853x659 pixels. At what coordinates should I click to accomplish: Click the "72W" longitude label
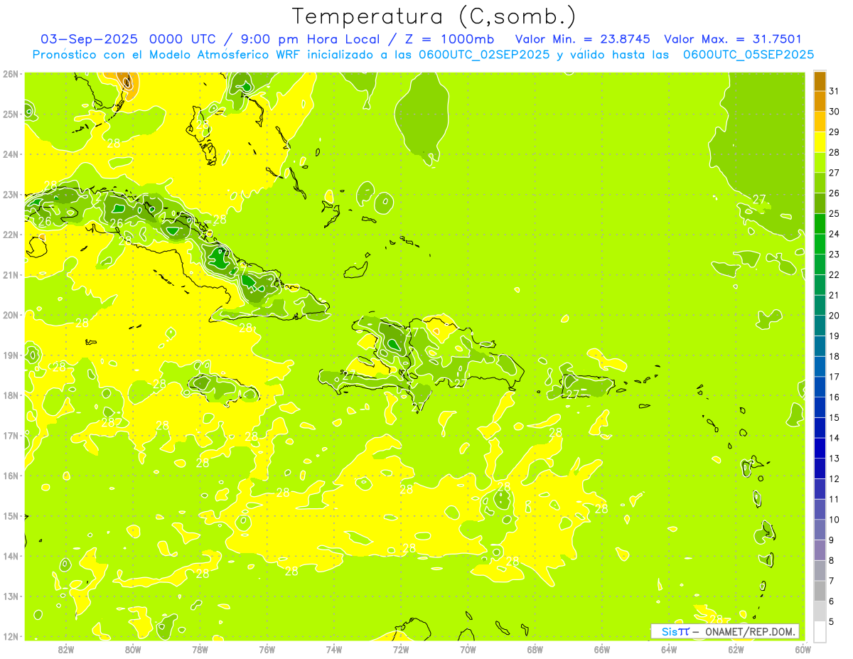(x=401, y=649)
